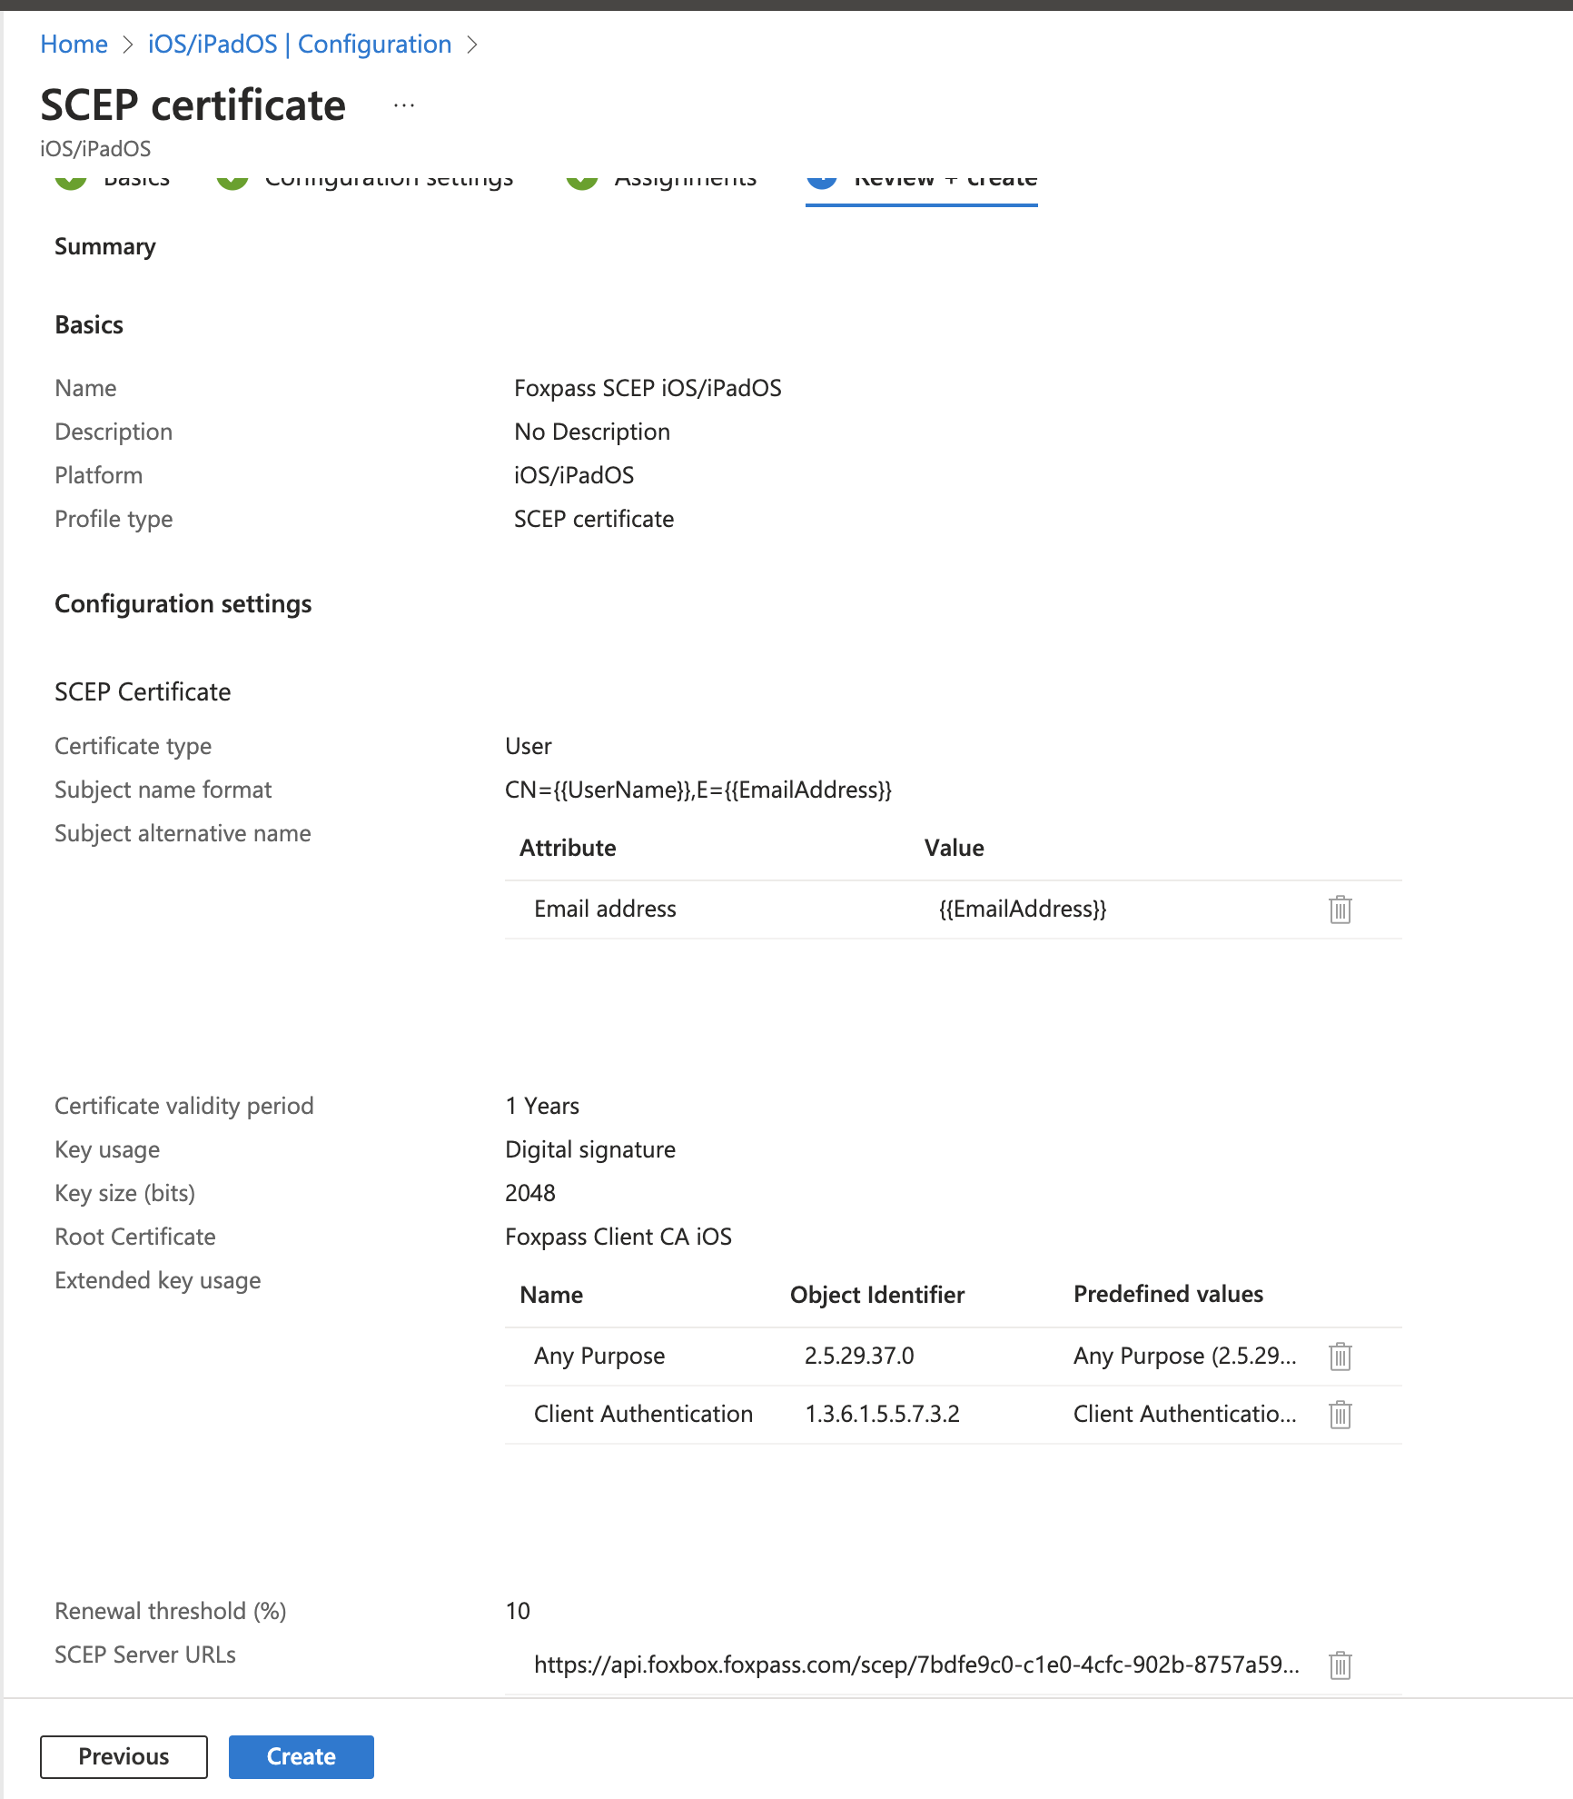Image resolution: width=1573 pixels, height=1799 pixels.
Task: Navigate to Home via breadcrumb
Action: tap(74, 44)
